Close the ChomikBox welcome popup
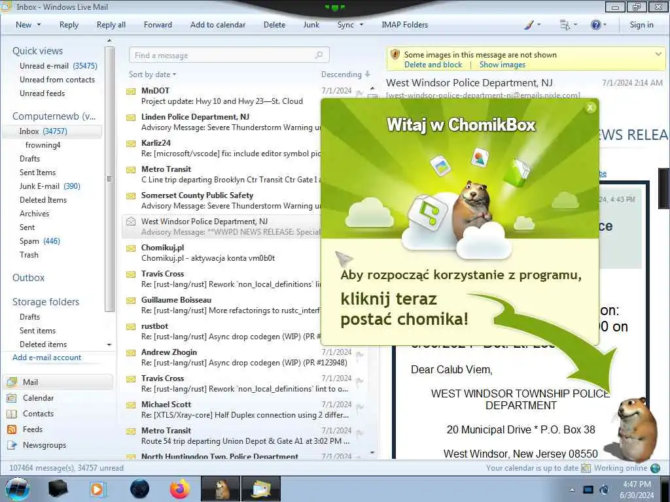This screenshot has width=670, height=502. pyautogui.click(x=590, y=108)
